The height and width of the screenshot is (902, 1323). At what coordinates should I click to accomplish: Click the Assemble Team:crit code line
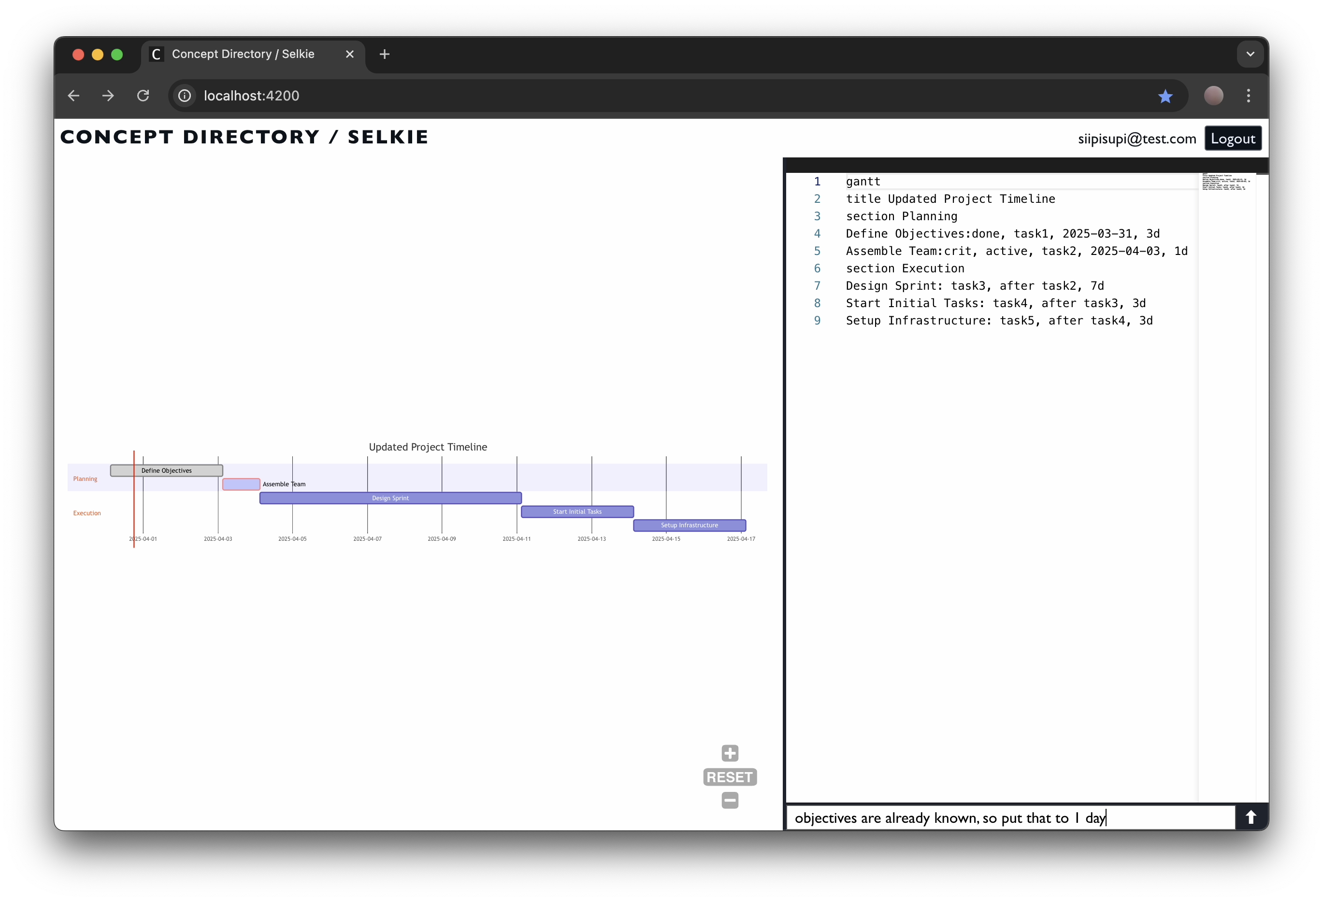click(x=1016, y=251)
